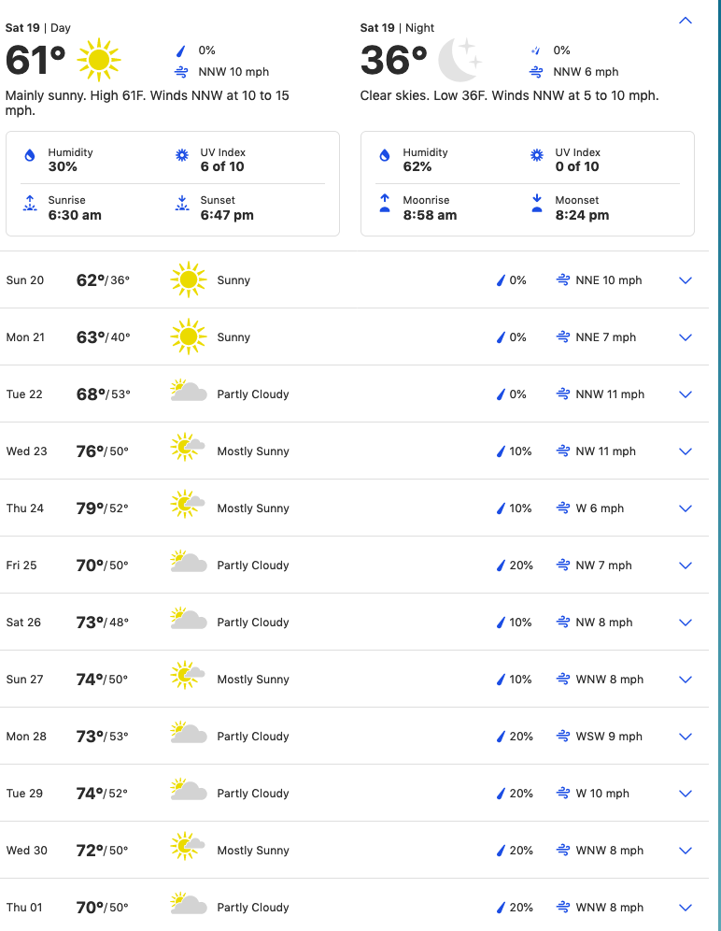Click the Tue 29 W 10 mph wind text
Screen dimensions: 721x931
(603, 794)
